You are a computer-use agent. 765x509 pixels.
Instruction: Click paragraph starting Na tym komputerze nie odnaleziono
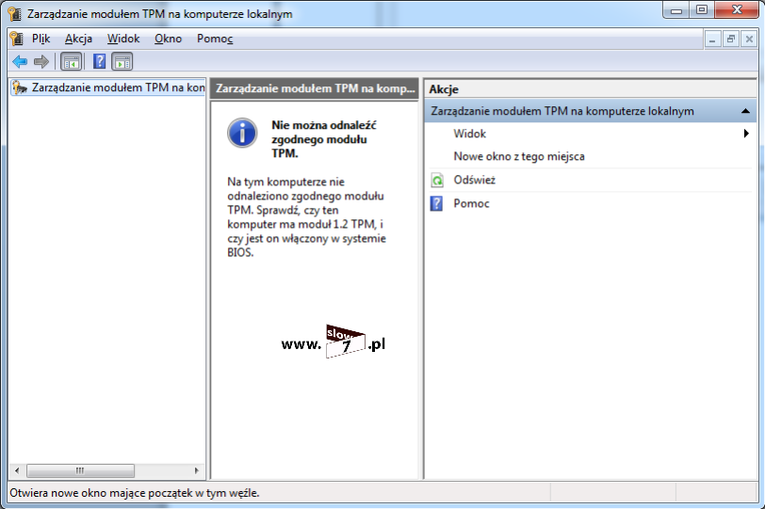point(306,217)
